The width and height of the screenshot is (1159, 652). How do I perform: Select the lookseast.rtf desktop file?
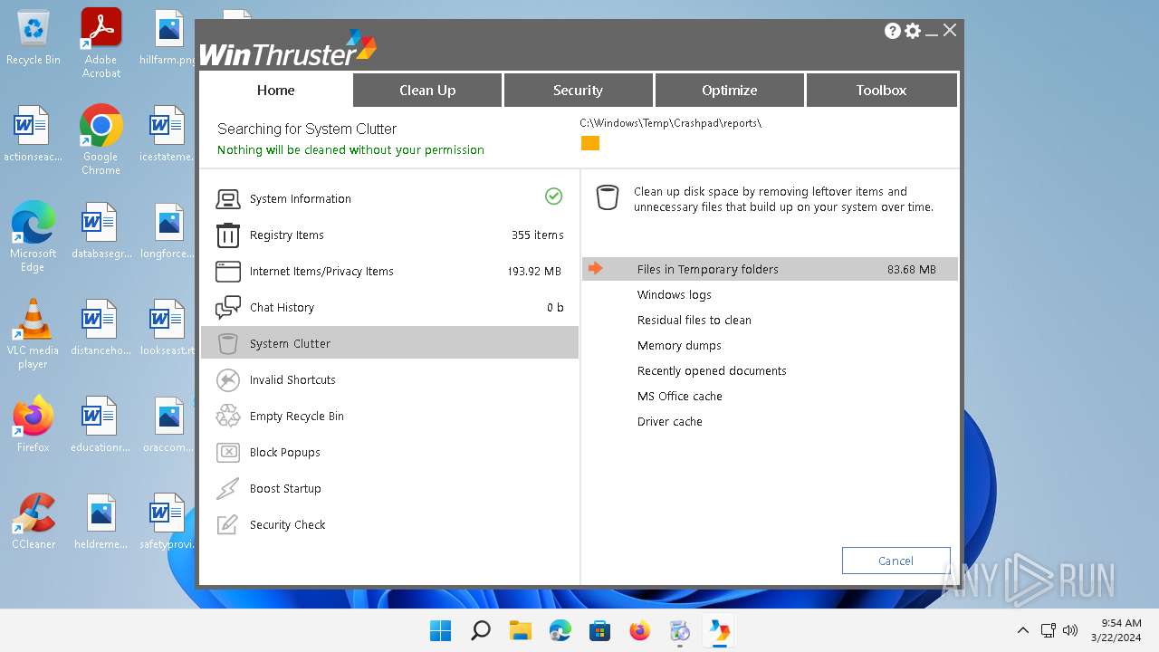click(168, 328)
